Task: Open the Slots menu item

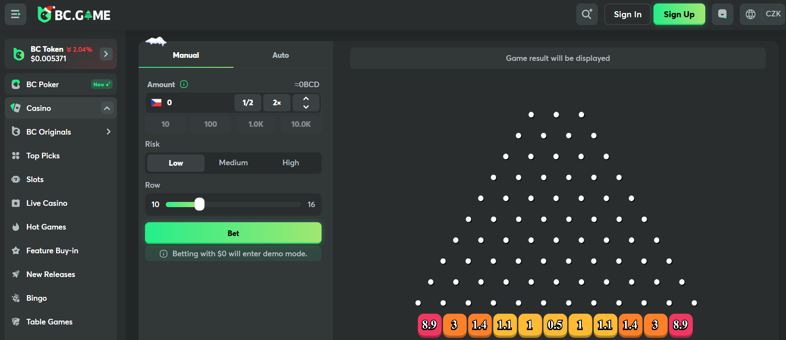Action: (x=61, y=179)
